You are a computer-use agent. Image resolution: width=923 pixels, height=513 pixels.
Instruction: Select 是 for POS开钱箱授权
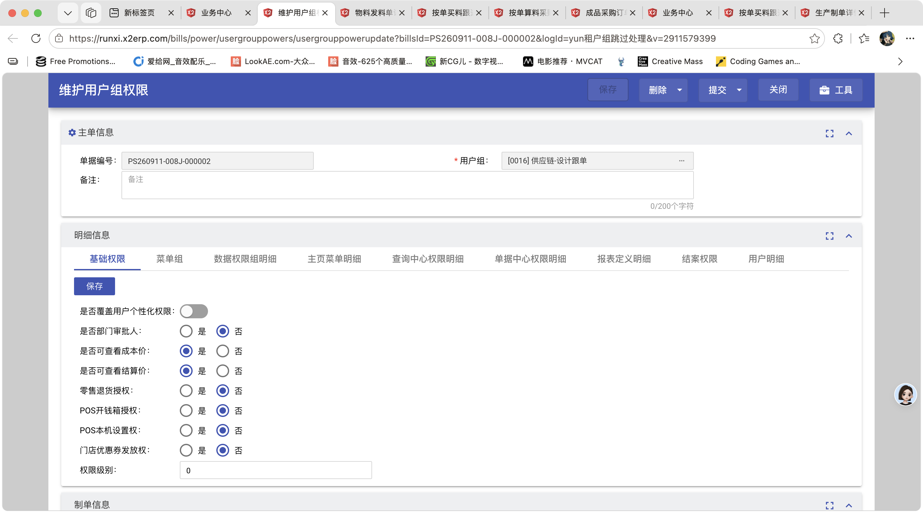tap(186, 411)
